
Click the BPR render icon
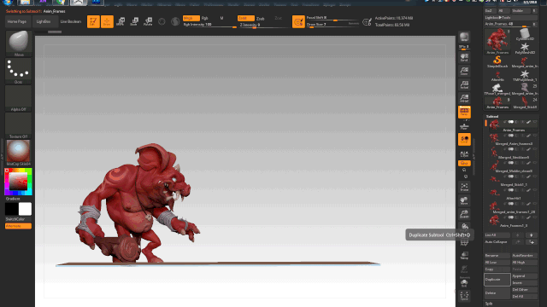click(x=464, y=38)
